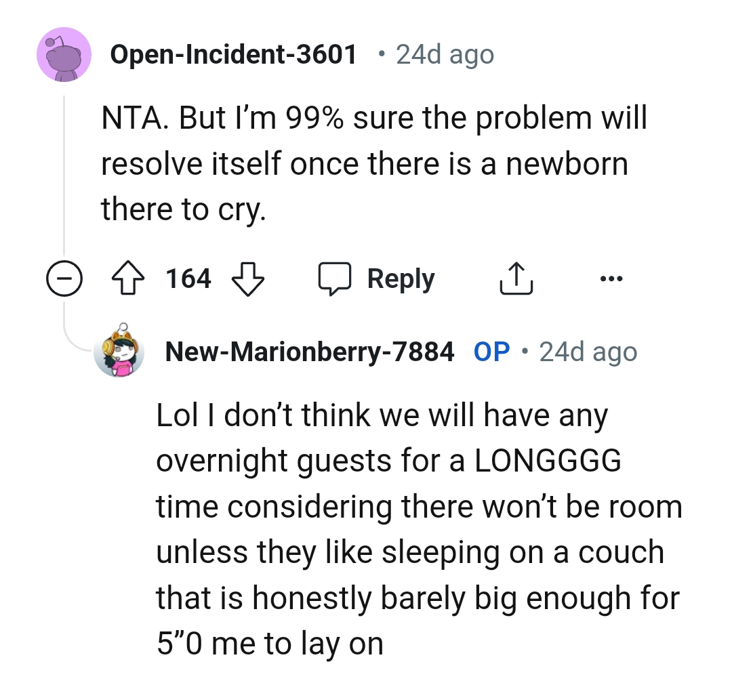Image resolution: width=732 pixels, height=685 pixels.
Task: Open the New-Marionberry-7884 username link
Action: coord(309,352)
